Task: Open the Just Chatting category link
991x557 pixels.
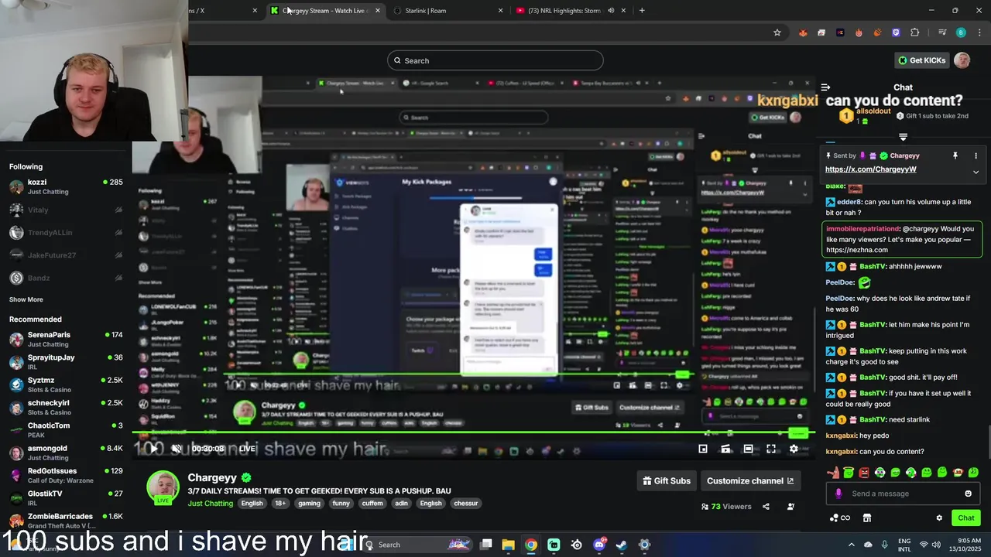Action: tap(210, 504)
